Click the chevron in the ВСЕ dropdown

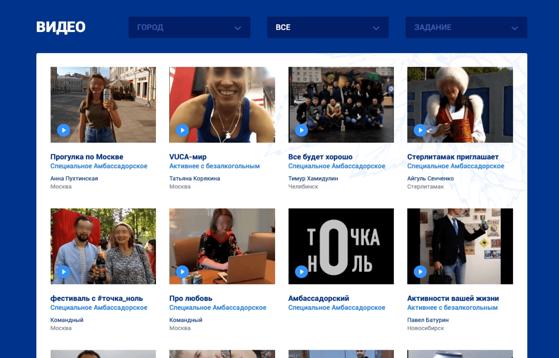(x=376, y=28)
